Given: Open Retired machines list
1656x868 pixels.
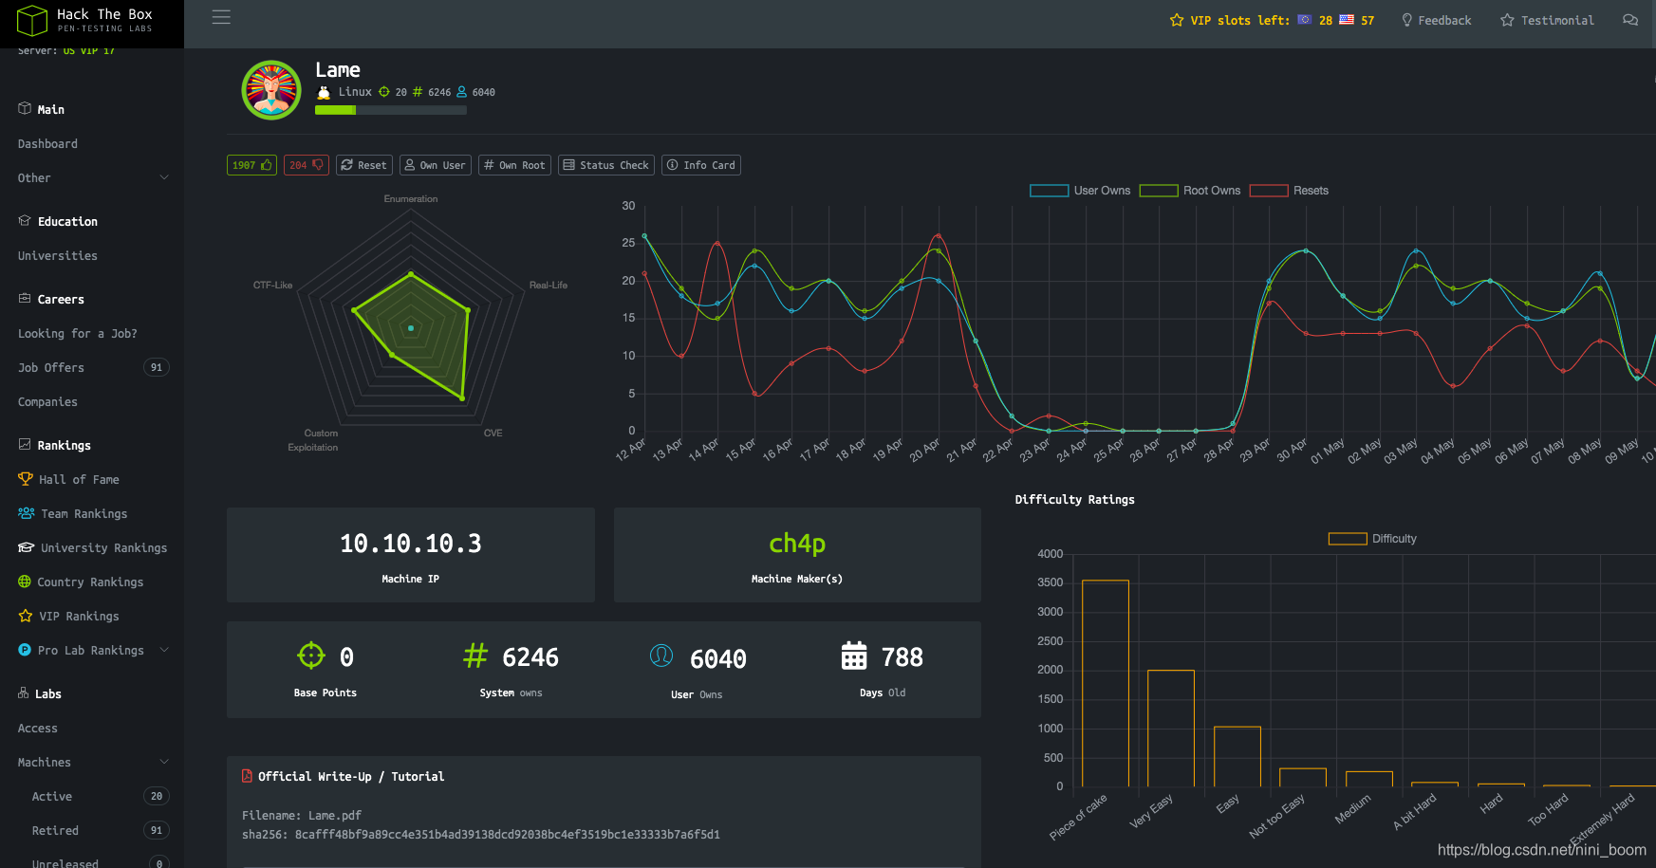Looking at the screenshot, I should 55,831.
